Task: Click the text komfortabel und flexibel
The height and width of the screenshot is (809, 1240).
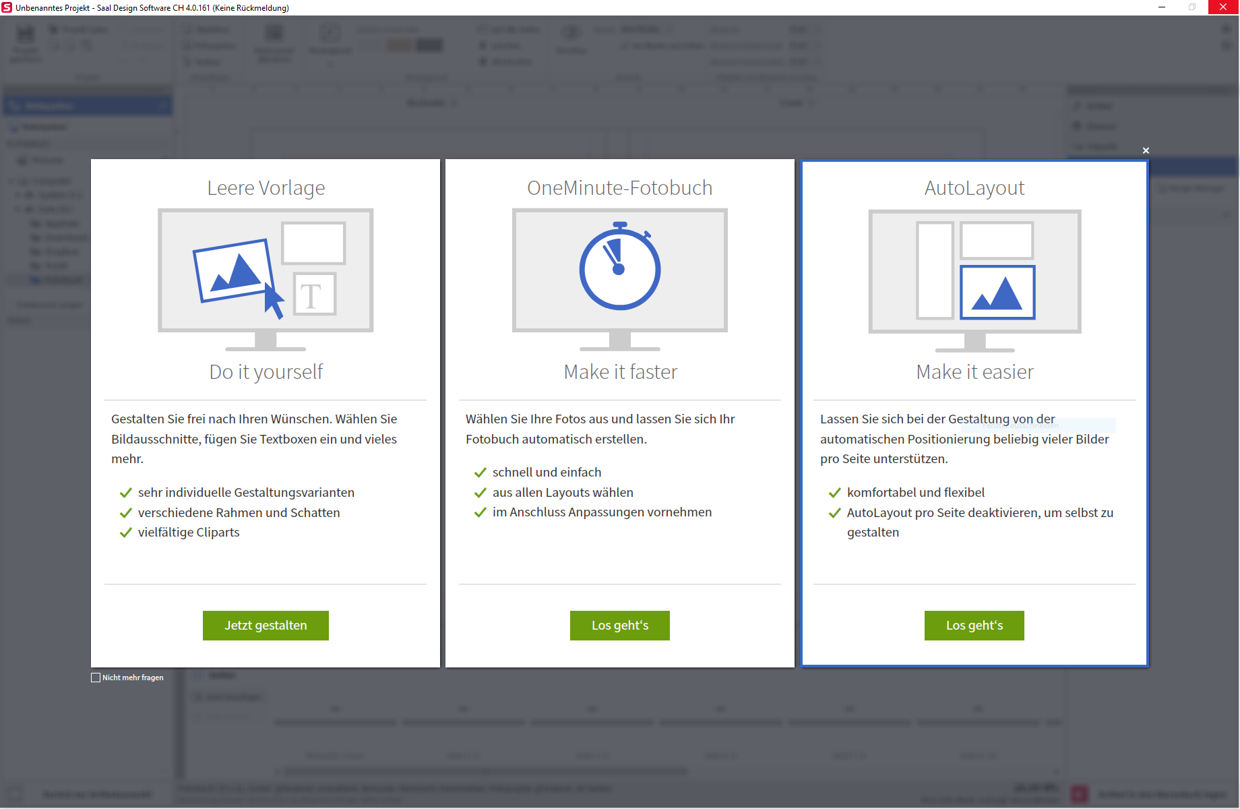Action: 916,493
